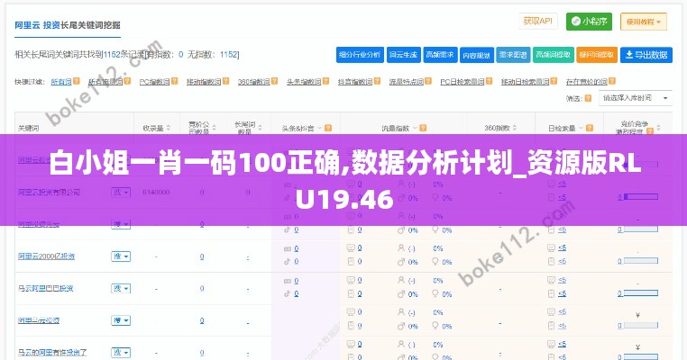Sort table by 收录量 column arrows

tap(169, 128)
